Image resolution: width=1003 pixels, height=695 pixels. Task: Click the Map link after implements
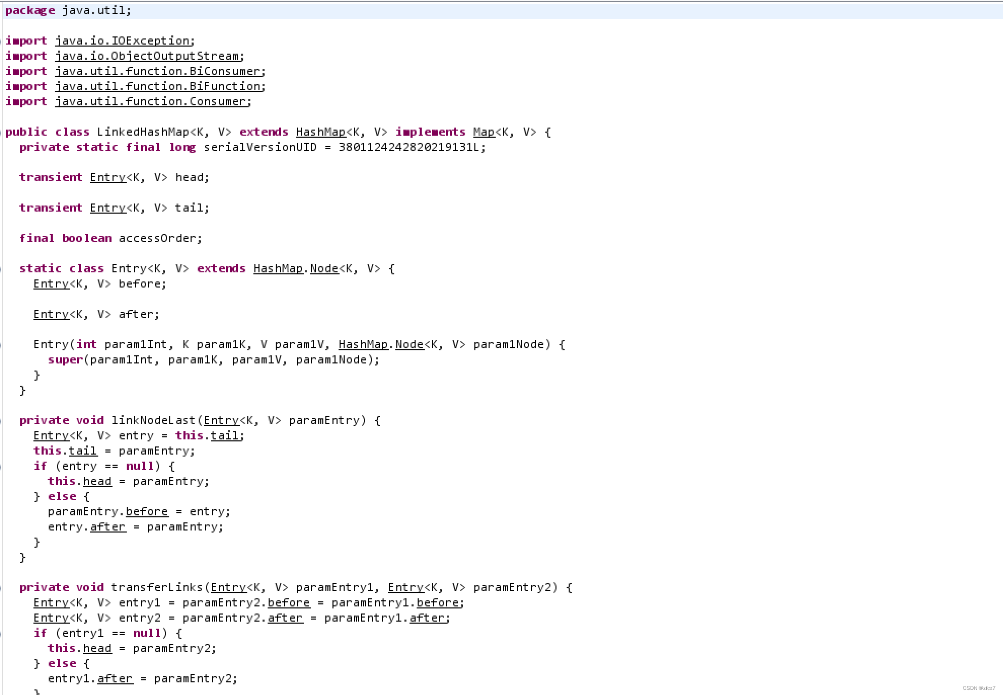point(484,132)
